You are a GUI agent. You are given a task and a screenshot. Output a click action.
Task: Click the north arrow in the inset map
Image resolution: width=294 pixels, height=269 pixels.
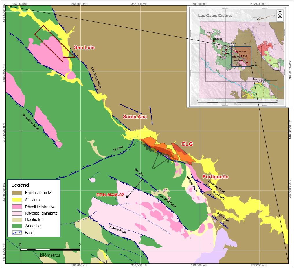click(x=280, y=16)
